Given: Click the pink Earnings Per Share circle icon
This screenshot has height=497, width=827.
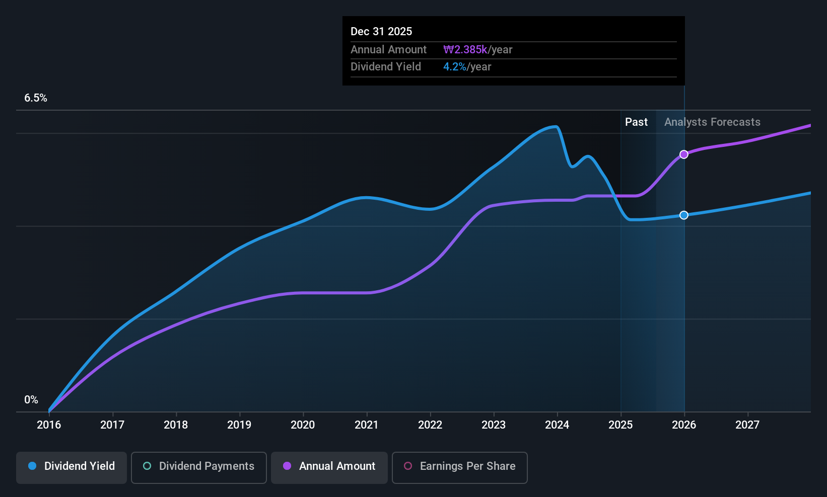Looking at the screenshot, I should [408, 466].
